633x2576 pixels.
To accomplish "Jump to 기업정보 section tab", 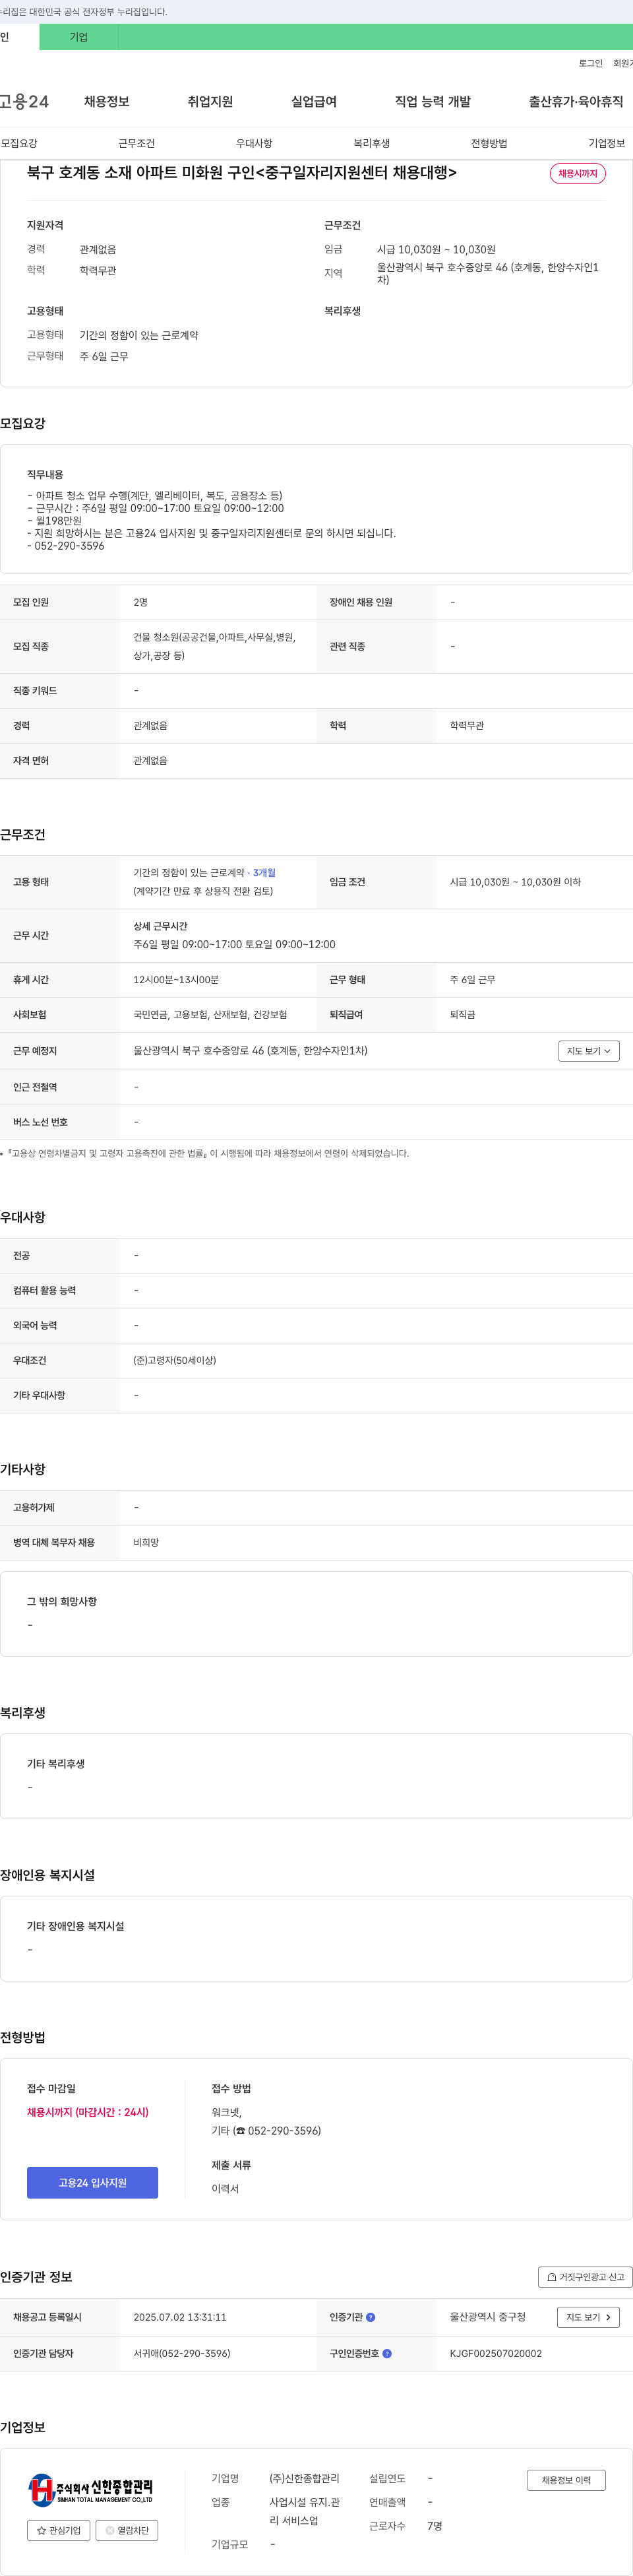I will [606, 143].
